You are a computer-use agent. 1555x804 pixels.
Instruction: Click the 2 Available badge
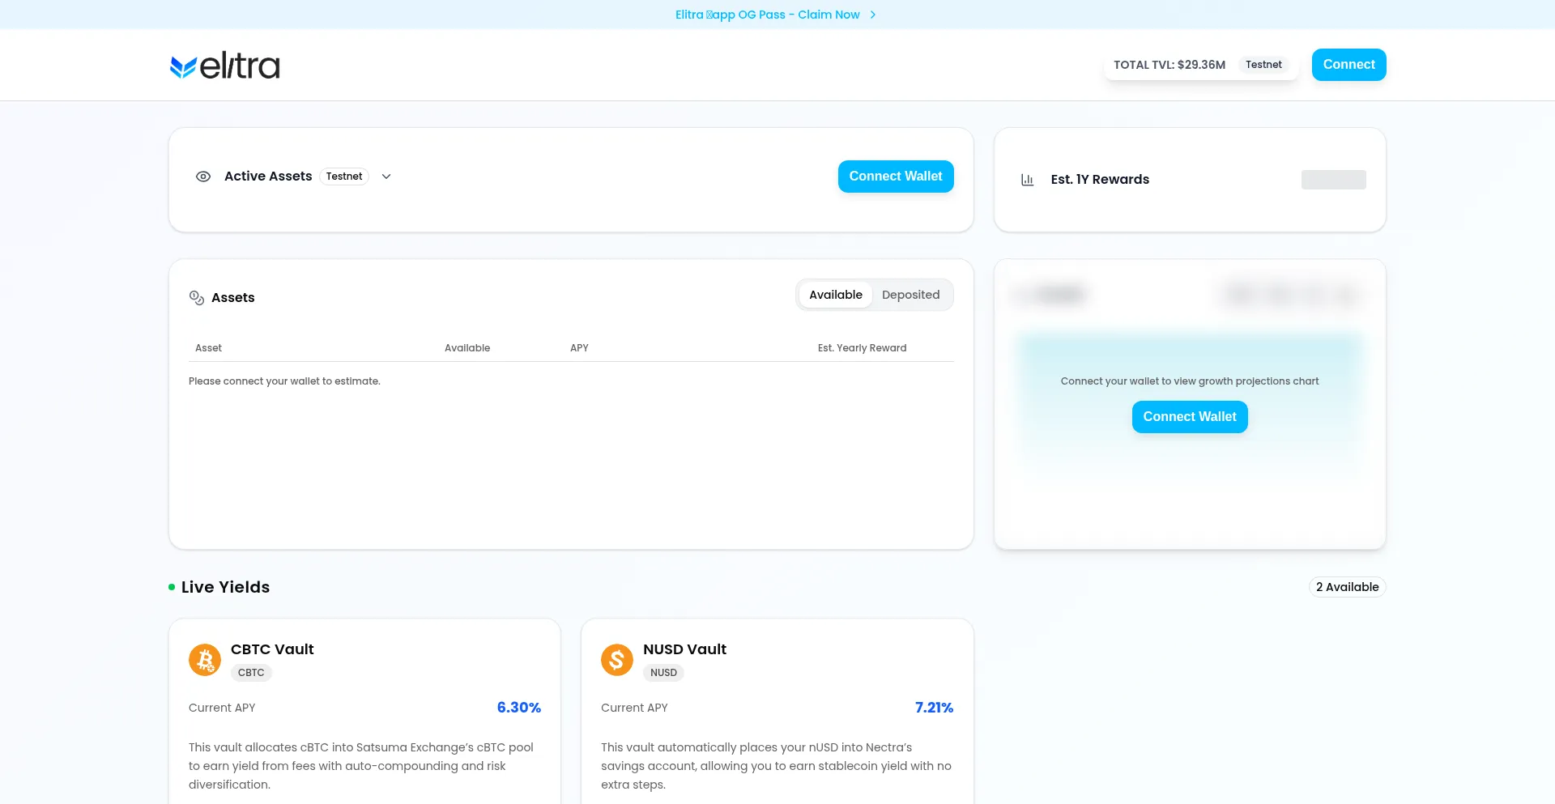coord(1347,587)
